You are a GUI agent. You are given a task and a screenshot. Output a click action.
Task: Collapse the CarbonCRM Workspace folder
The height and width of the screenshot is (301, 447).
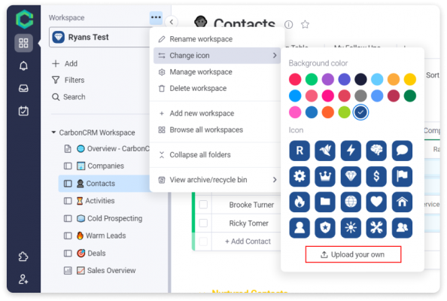pos(53,132)
